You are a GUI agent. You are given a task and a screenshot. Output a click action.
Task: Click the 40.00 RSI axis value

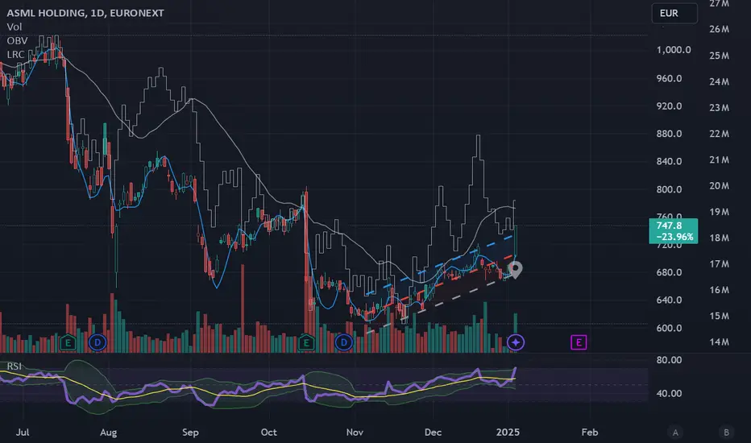pyautogui.click(x=669, y=393)
